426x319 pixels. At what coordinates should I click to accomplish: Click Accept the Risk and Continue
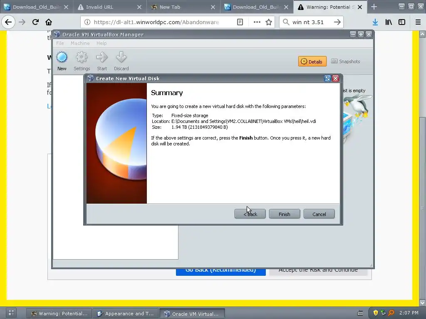[x=318, y=272]
